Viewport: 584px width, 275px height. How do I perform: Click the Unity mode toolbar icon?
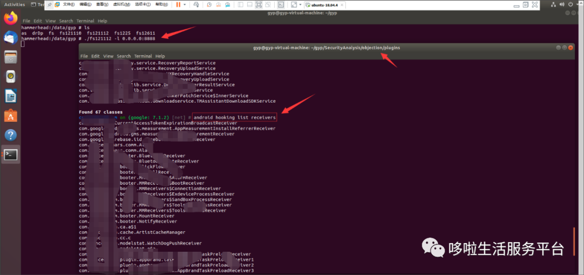click(268, 4)
